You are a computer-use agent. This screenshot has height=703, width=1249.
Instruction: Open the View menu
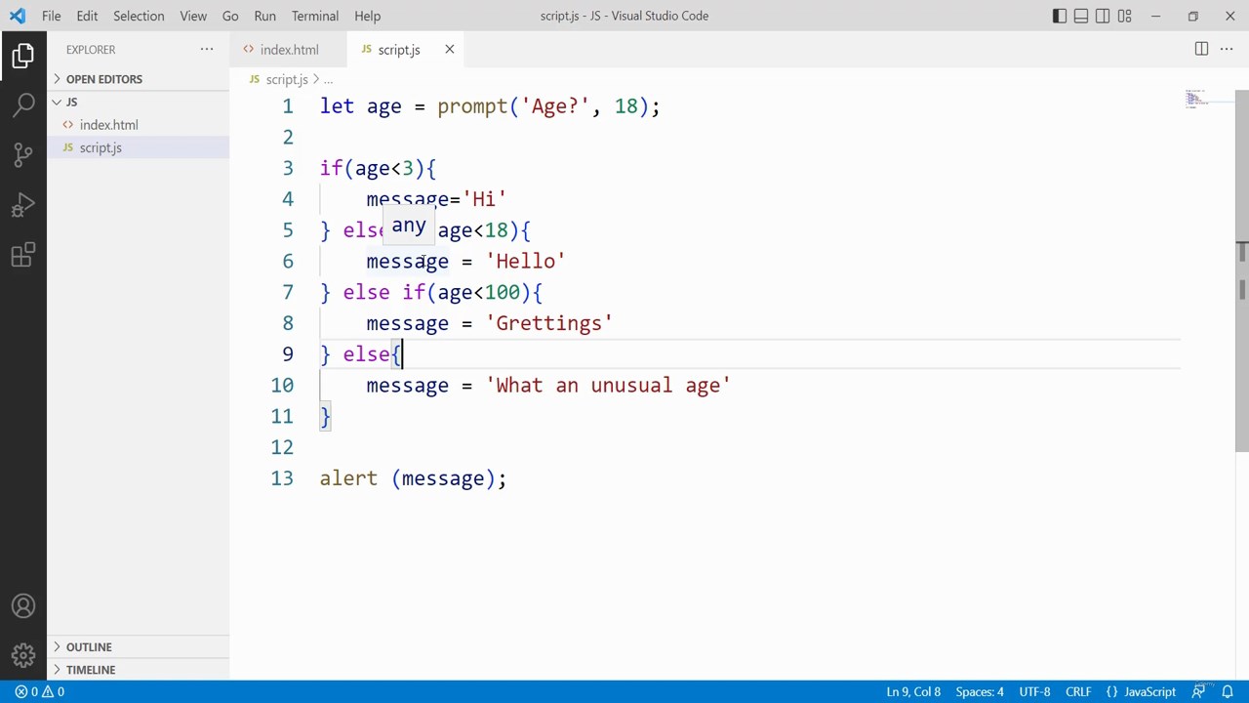193,16
